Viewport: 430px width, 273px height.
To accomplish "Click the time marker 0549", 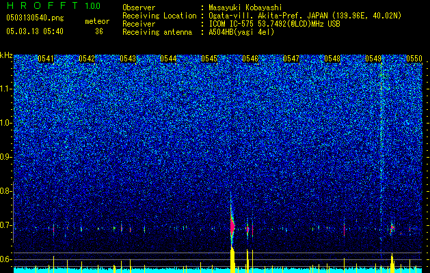I will coord(373,59).
